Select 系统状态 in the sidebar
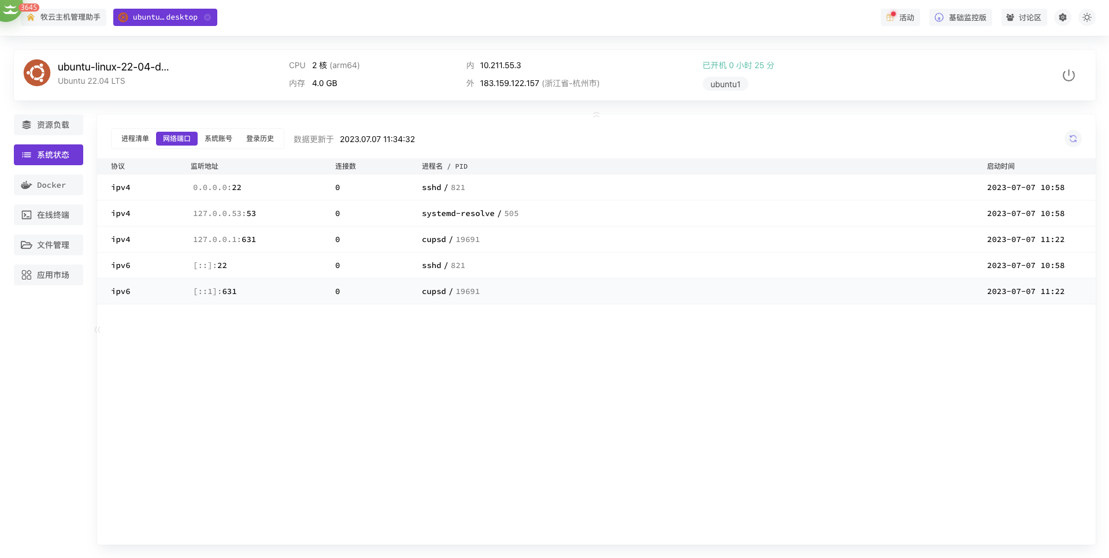 click(x=49, y=155)
